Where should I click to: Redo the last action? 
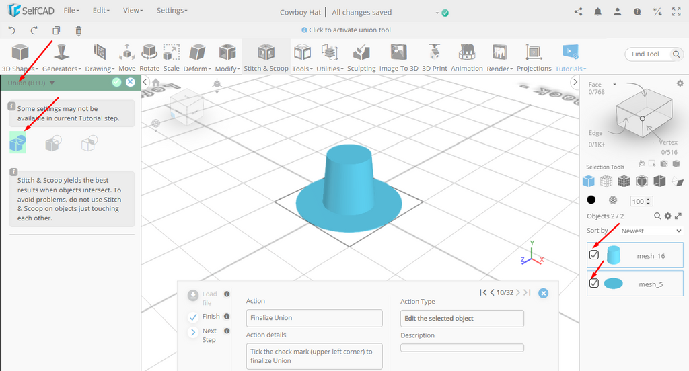coord(34,30)
